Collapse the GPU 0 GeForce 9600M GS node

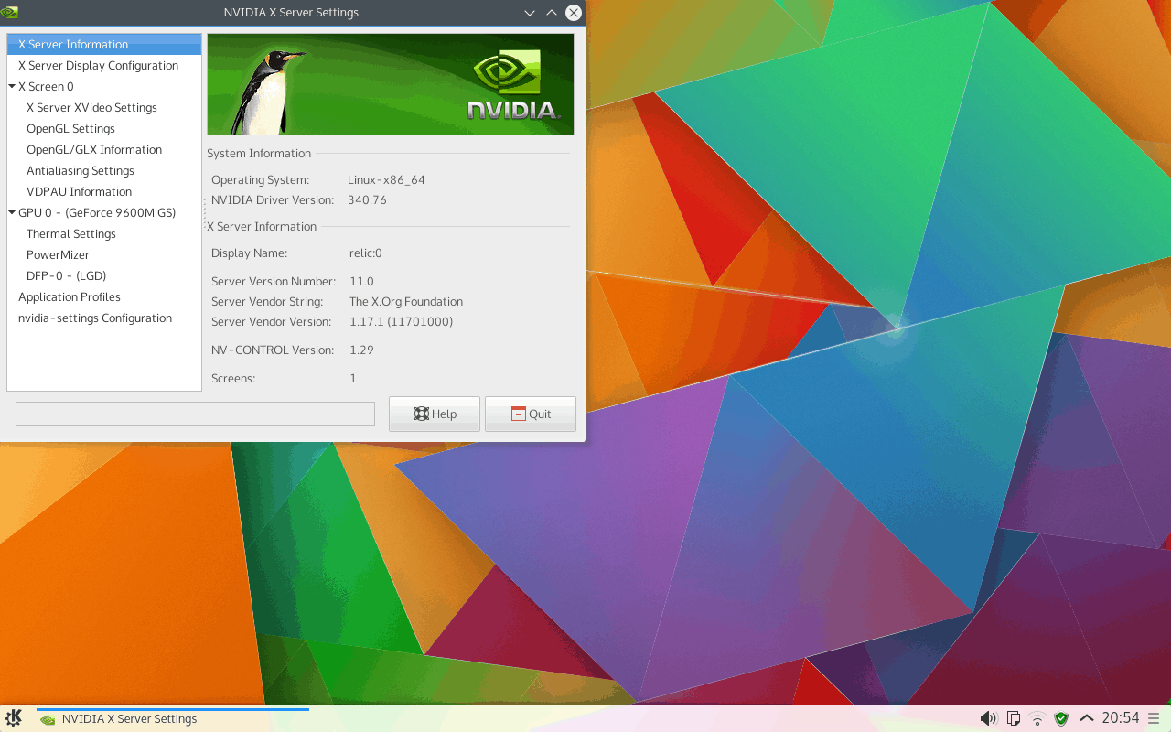click(x=12, y=213)
